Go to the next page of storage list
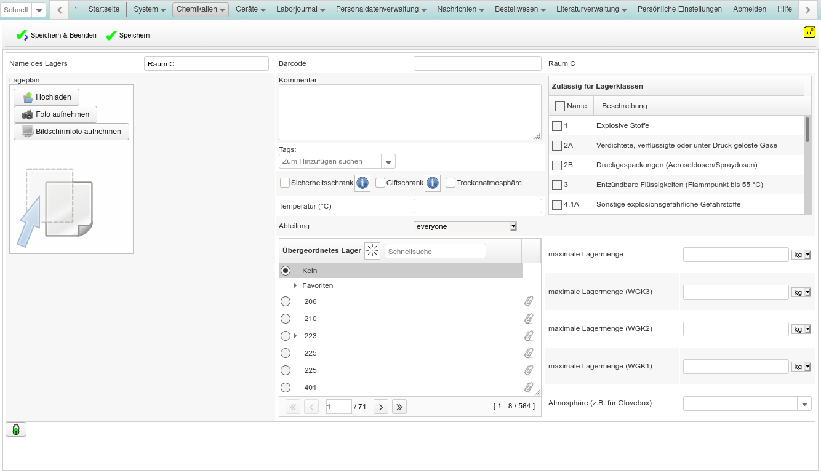This screenshot has width=821, height=473. pos(381,407)
